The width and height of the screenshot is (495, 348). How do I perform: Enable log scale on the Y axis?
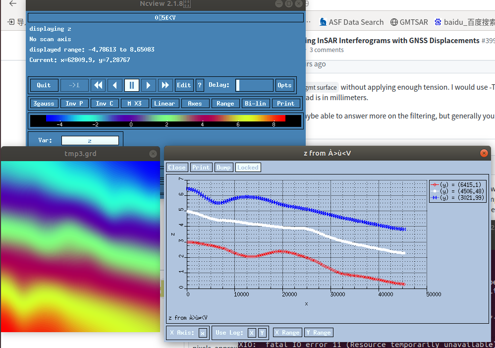[262, 333]
